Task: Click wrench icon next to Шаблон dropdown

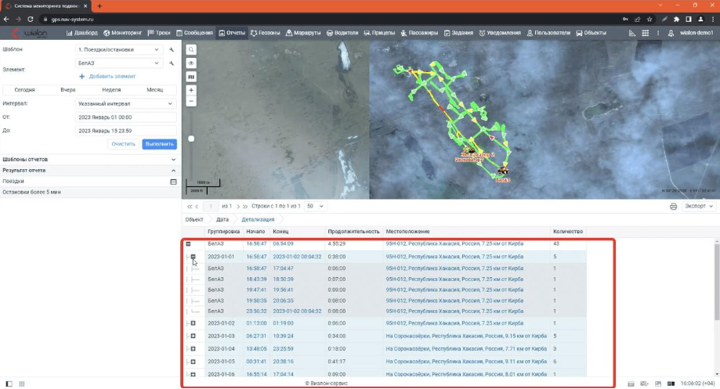Action: coord(171,49)
